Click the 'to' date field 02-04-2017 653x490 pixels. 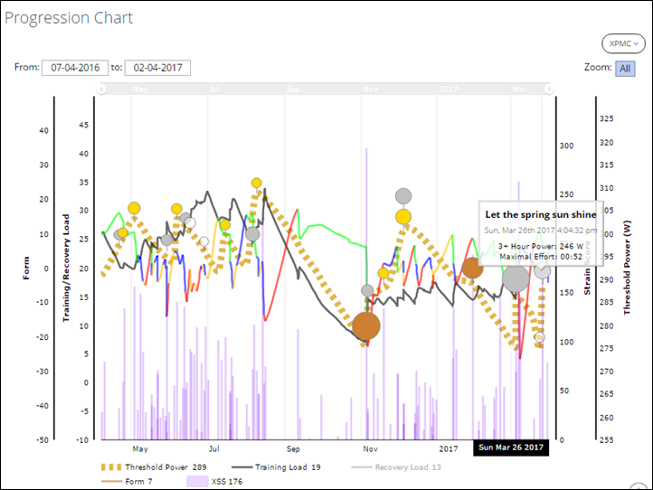[x=159, y=68]
